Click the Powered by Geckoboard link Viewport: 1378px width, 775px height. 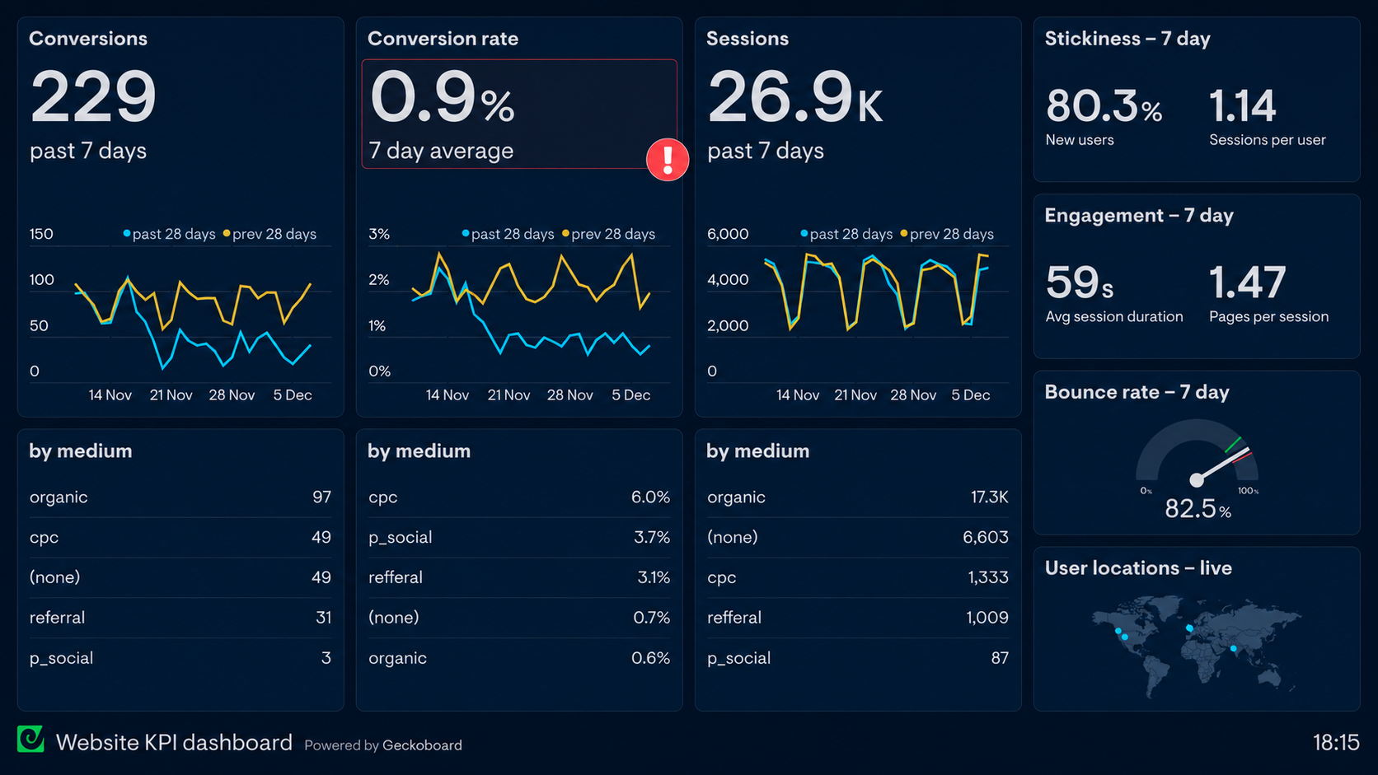click(x=383, y=745)
